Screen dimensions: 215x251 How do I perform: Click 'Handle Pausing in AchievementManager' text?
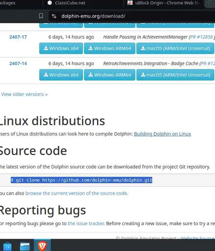click(145, 37)
